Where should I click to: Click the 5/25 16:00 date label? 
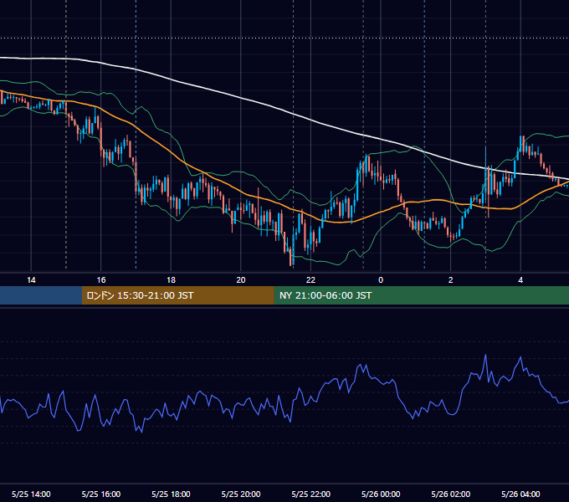point(101,494)
